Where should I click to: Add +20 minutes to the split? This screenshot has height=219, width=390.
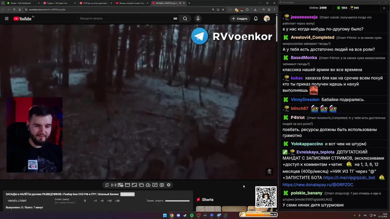click(x=117, y=201)
